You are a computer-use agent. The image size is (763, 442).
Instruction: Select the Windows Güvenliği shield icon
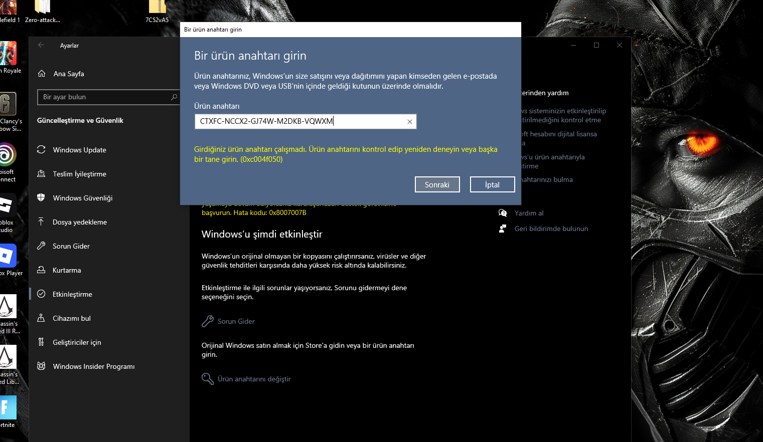tap(41, 197)
